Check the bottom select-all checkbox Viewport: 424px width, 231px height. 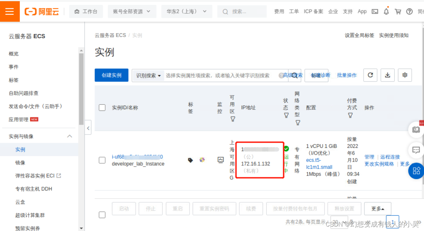click(102, 215)
